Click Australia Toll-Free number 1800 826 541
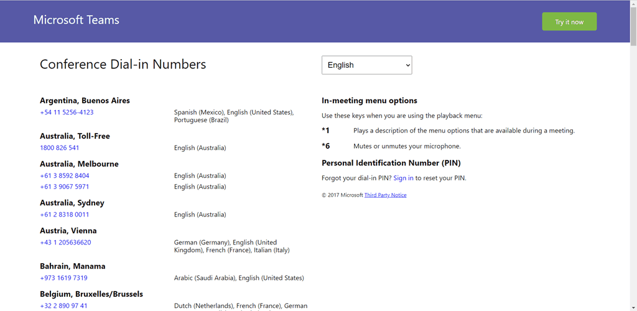637x311 pixels. coord(59,148)
